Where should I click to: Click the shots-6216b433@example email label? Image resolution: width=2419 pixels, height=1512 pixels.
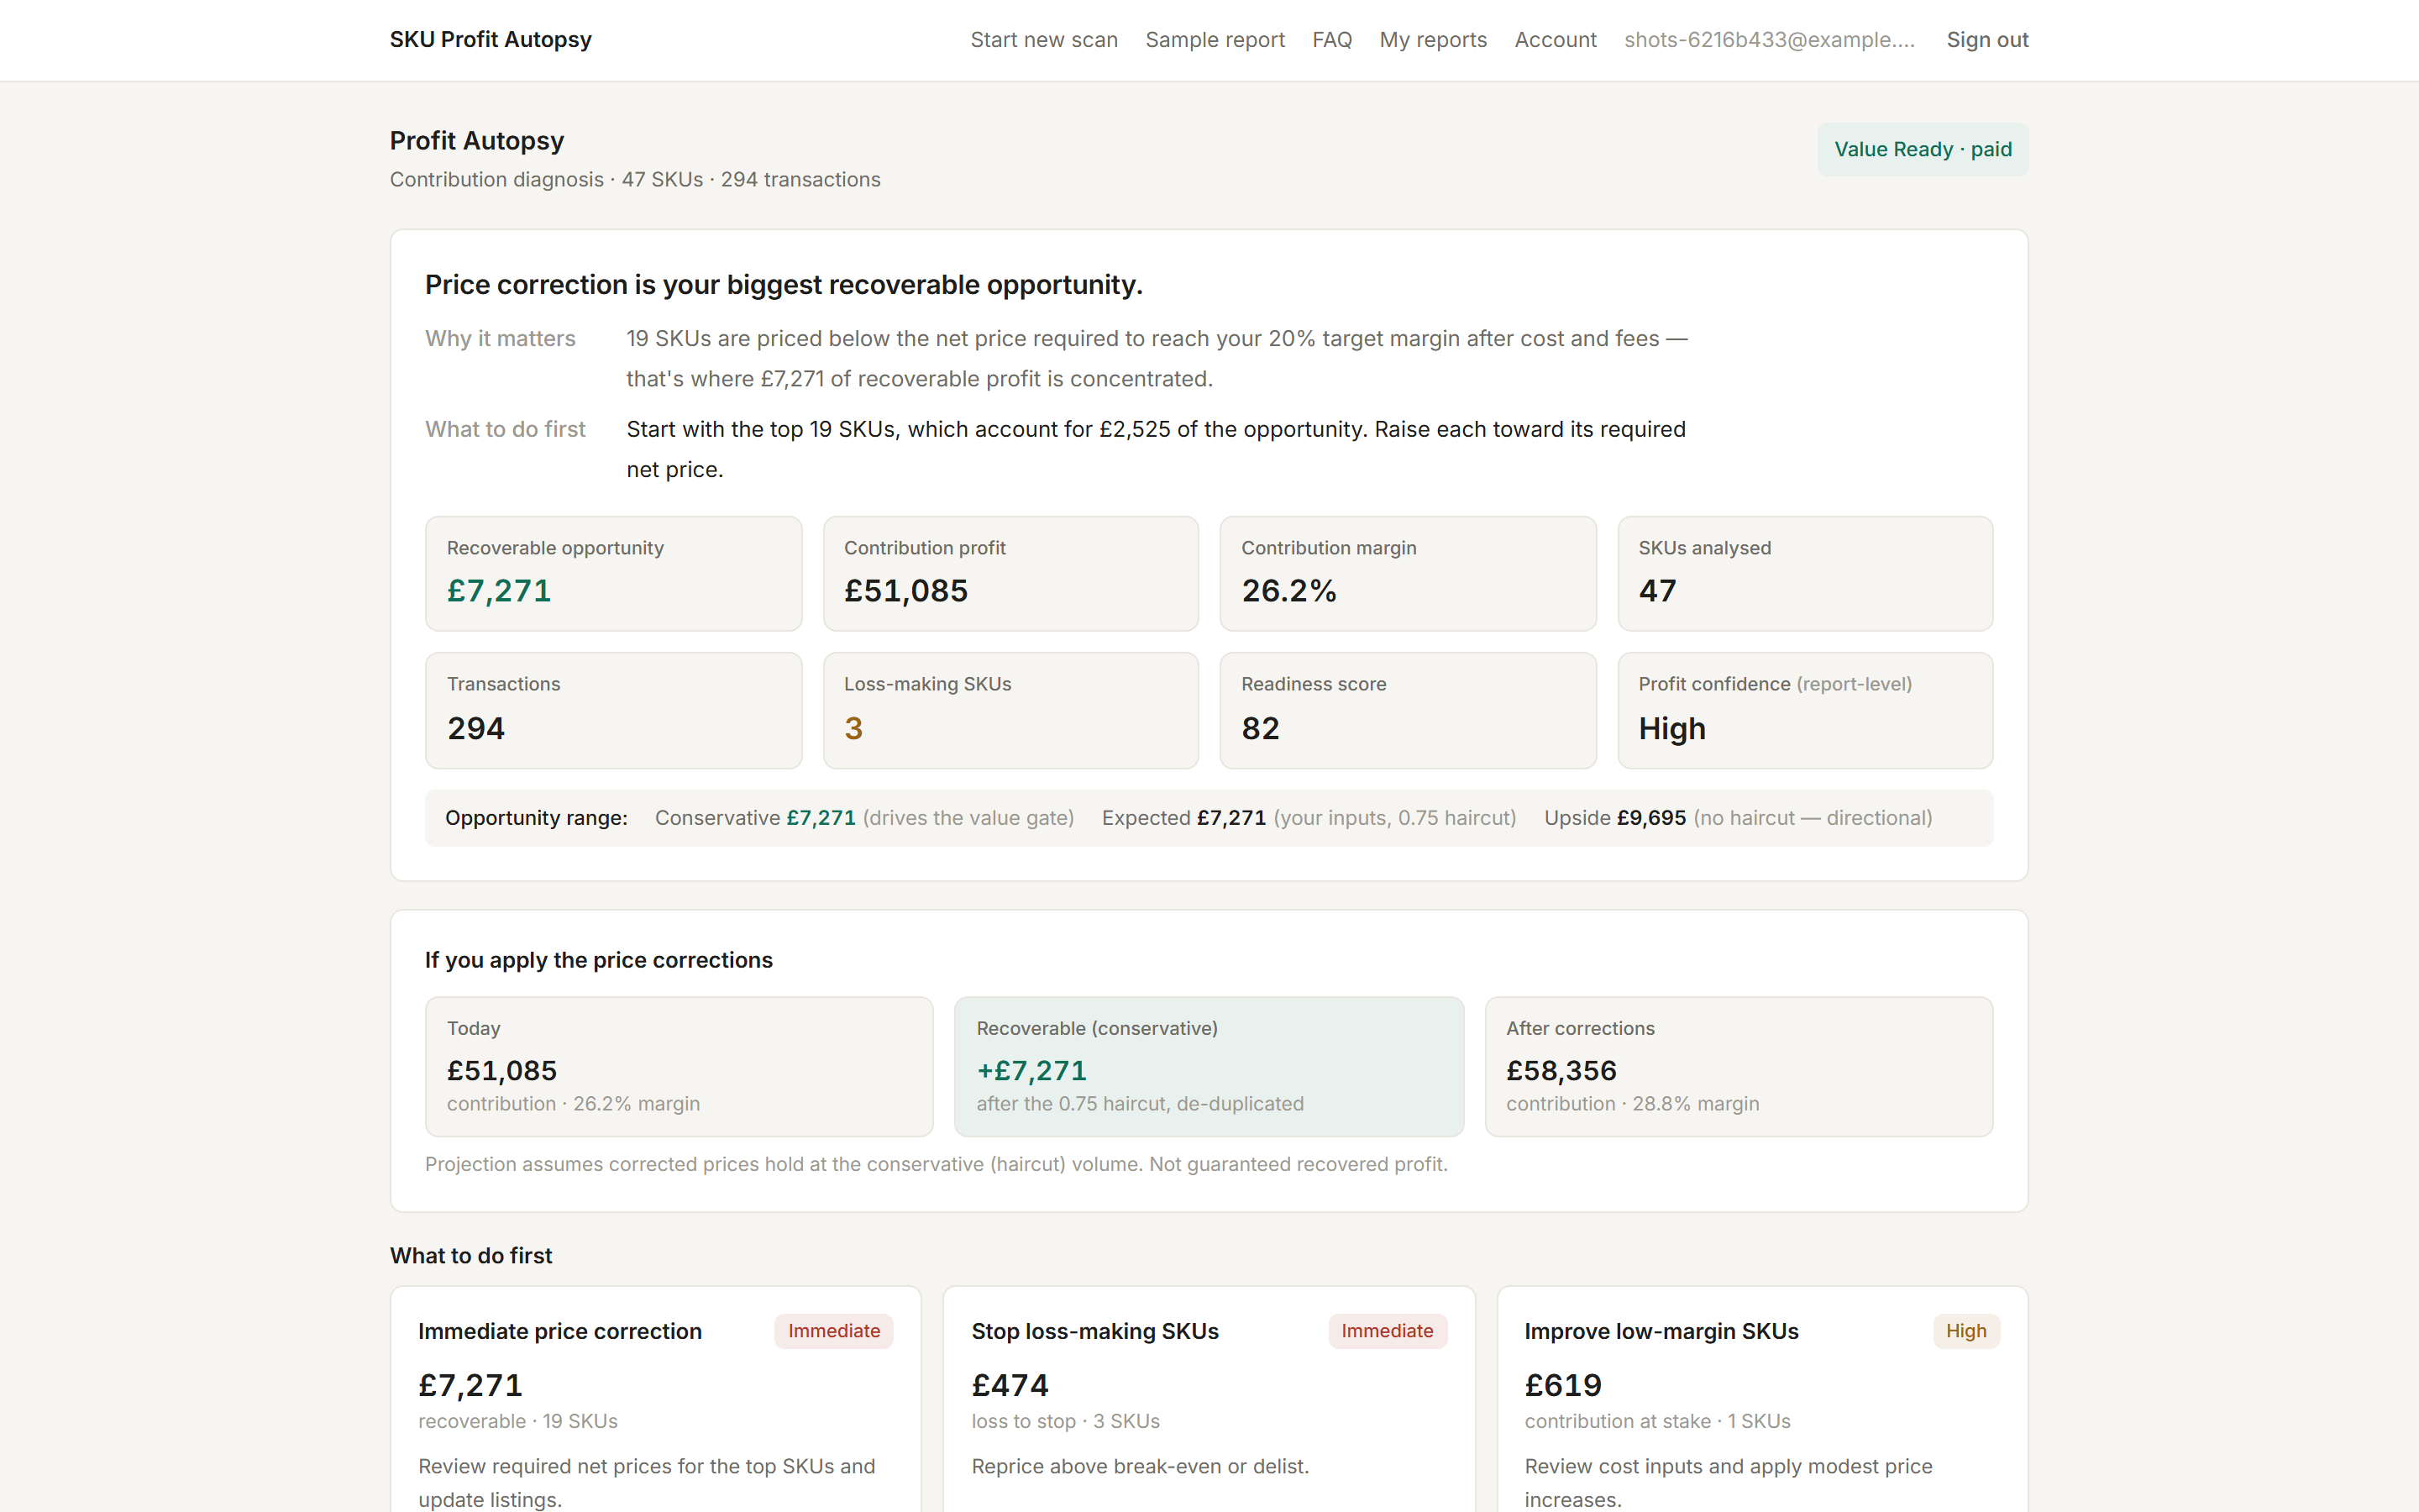(1769, 40)
